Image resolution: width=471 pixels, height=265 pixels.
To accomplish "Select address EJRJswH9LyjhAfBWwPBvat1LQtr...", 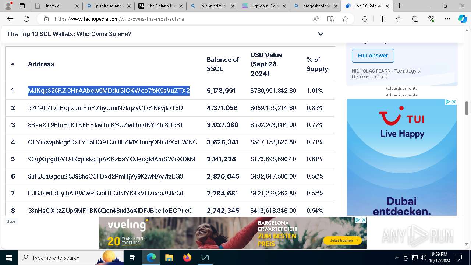I will [x=106, y=193].
